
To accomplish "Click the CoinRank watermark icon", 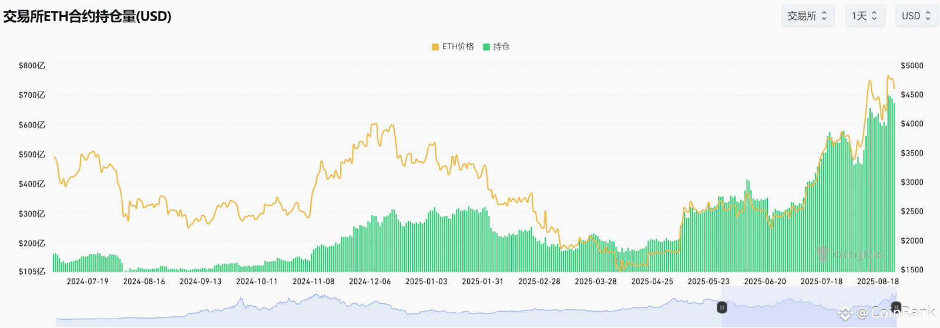I will click(x=845, y=313).
